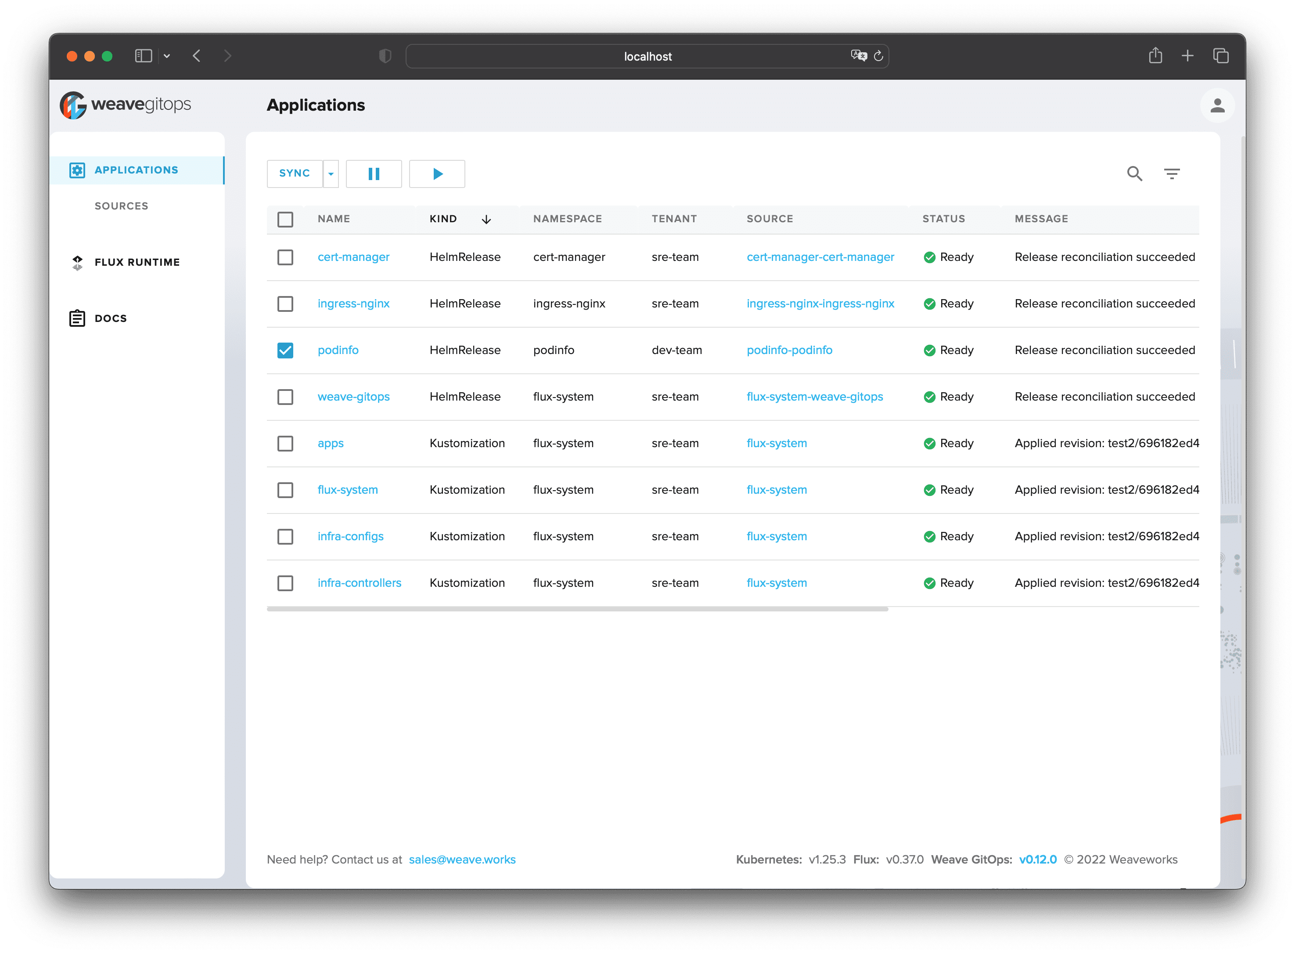This screenshot has width=1295, height=954.
Task: Uncheck the podinfo row checkbox
Action: [285, 351]
